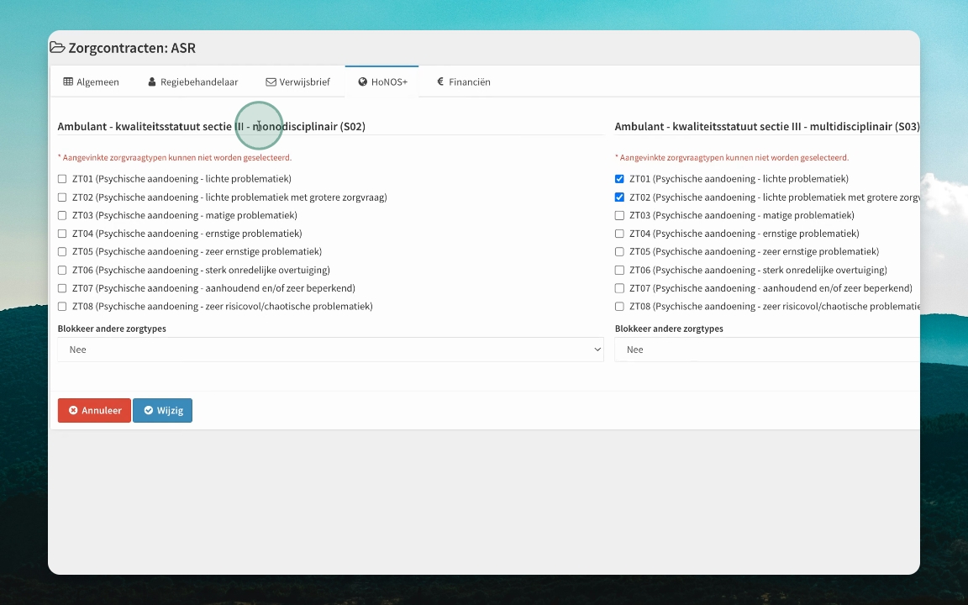Click the title text "Zorgcontracten: ASR"
This screenshot has height=605, width=968.
[132, 48]
